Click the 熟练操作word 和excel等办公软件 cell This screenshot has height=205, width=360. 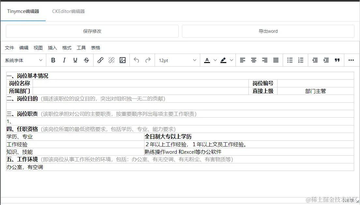(x=249, y=152)
